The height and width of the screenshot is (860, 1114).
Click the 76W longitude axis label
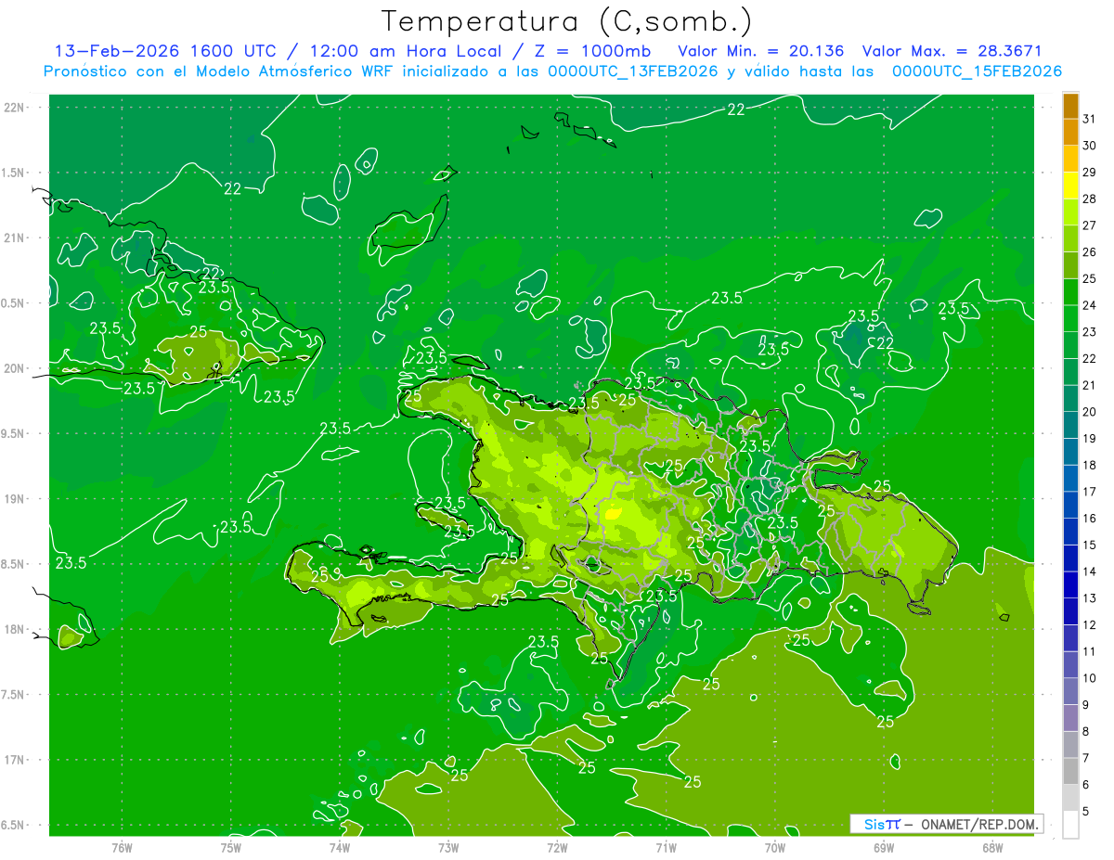122,848
